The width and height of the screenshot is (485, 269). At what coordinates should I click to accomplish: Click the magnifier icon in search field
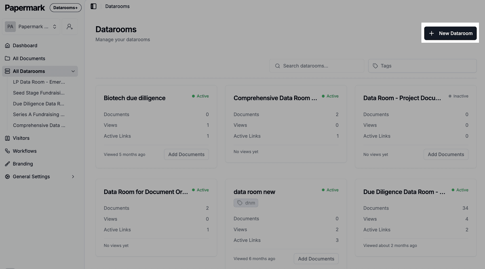click(277, 66)
